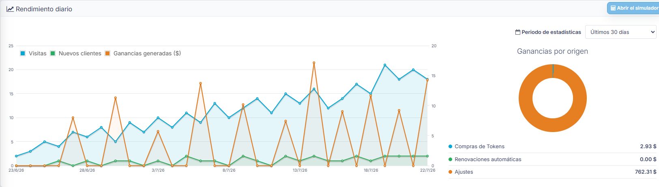
Task: Click the calendar icon next to Periodo de estadísticas
Action: (517, 32)
